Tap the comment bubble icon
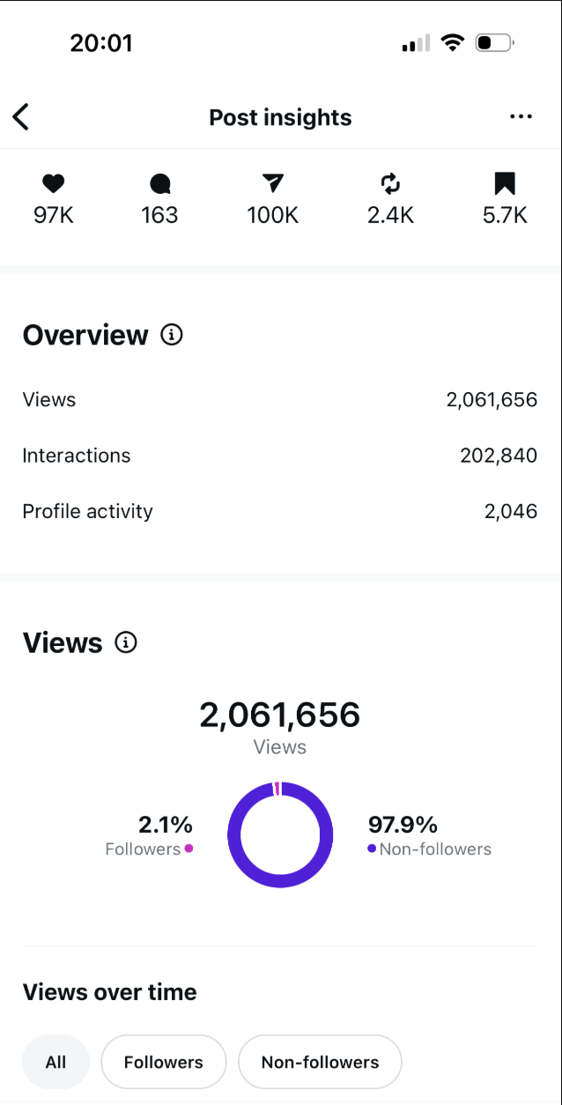This screenshot has width=562, height=1105. (x=159, y=183)
